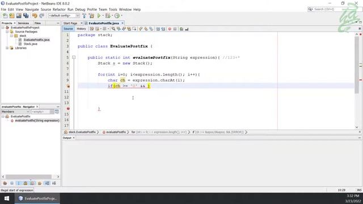Collapse EvaluatePostfix class node in Navigator
Image resolution: width=363 pixels, height=204 pixels.
point(3,116)
